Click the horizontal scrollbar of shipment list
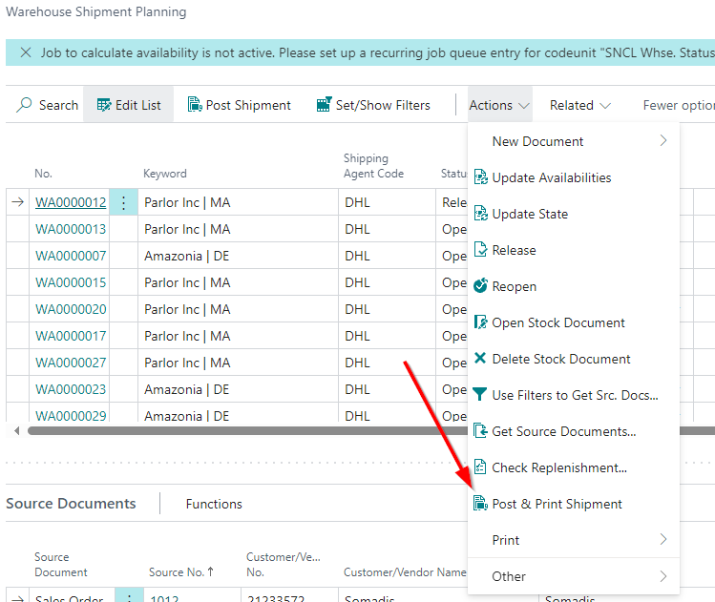Screen dimensions: 715x602 click(x=239, y=430)
